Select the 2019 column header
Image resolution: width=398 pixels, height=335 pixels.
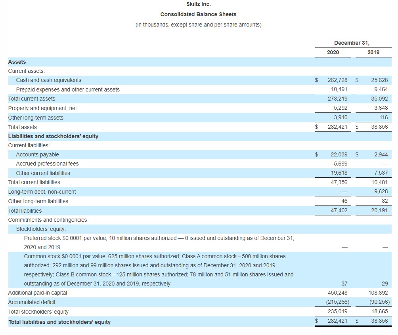373,52
